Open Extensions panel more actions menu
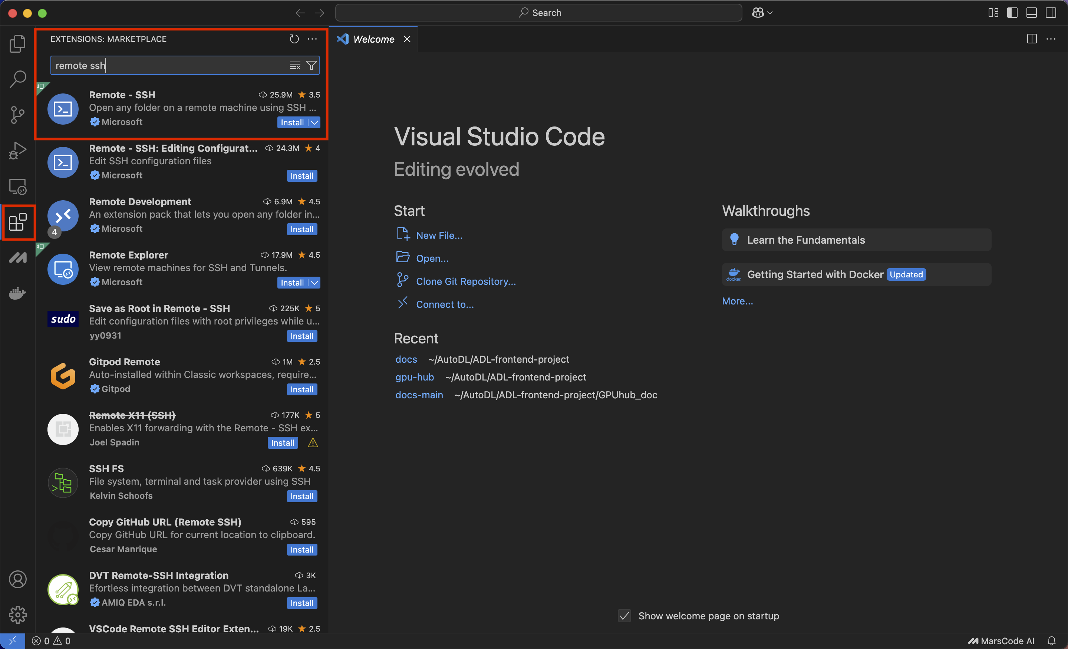 point(312,39)
